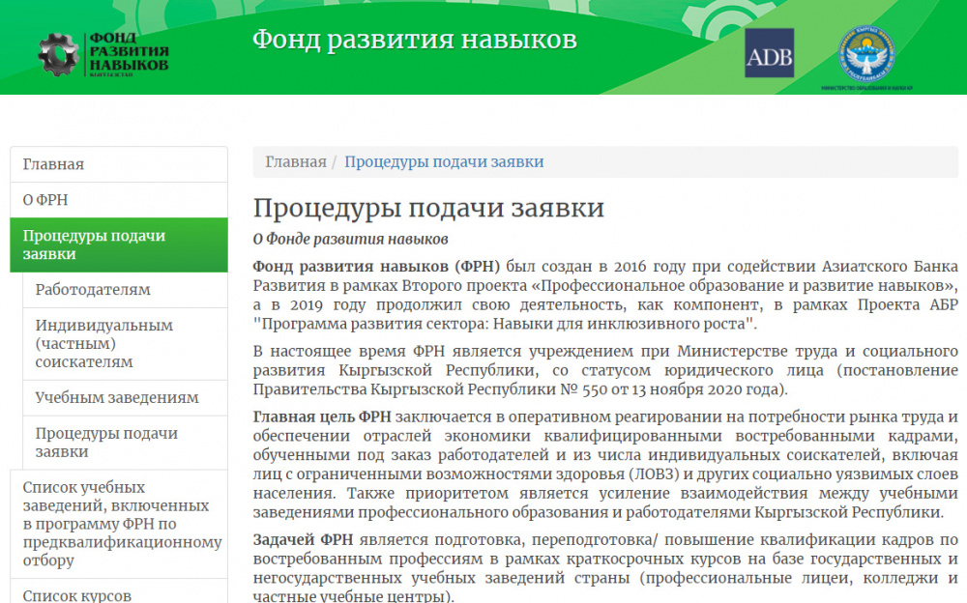Image resolution: width=967 pixels, height=603 pixels.
Task: Click the gear logo of Фонд развития навыков
Action: pyautogui.click(x=58, y=55)
